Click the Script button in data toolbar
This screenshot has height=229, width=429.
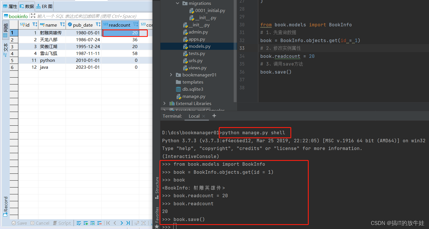[62, 223]
